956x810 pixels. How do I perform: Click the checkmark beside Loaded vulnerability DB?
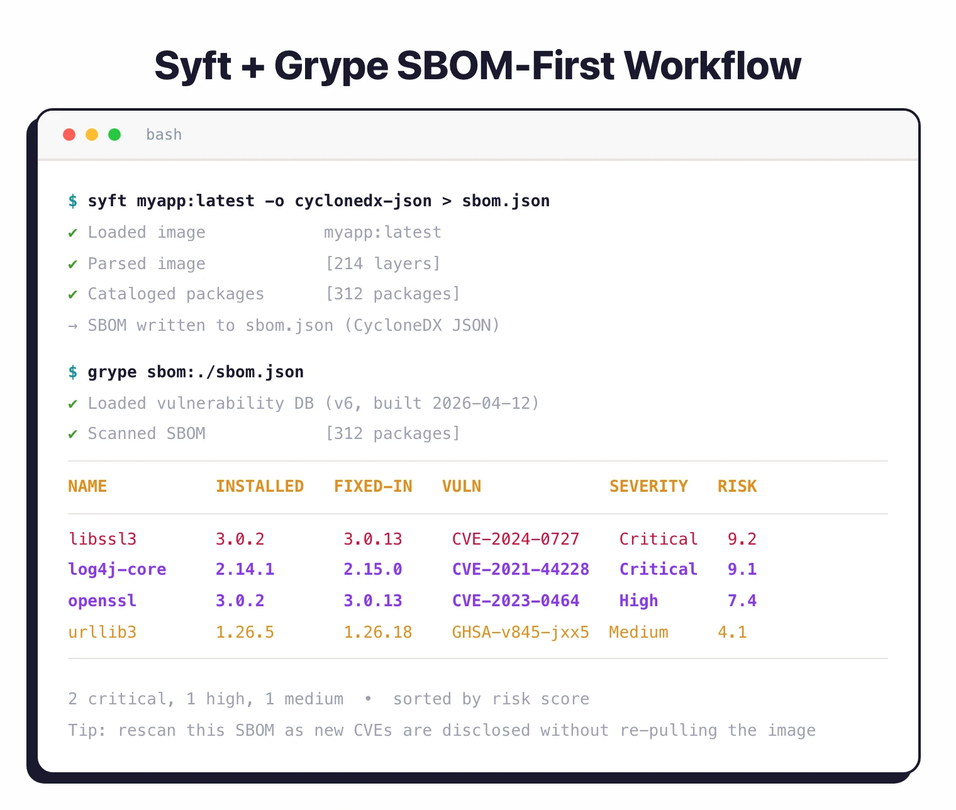click(72, 403)
